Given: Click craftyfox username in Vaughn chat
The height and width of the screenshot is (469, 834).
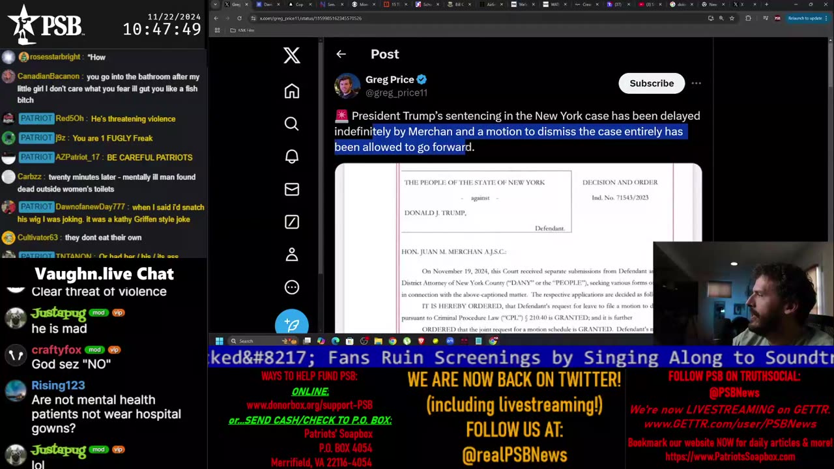Looking at the screenshot, I should coord(56,350).
